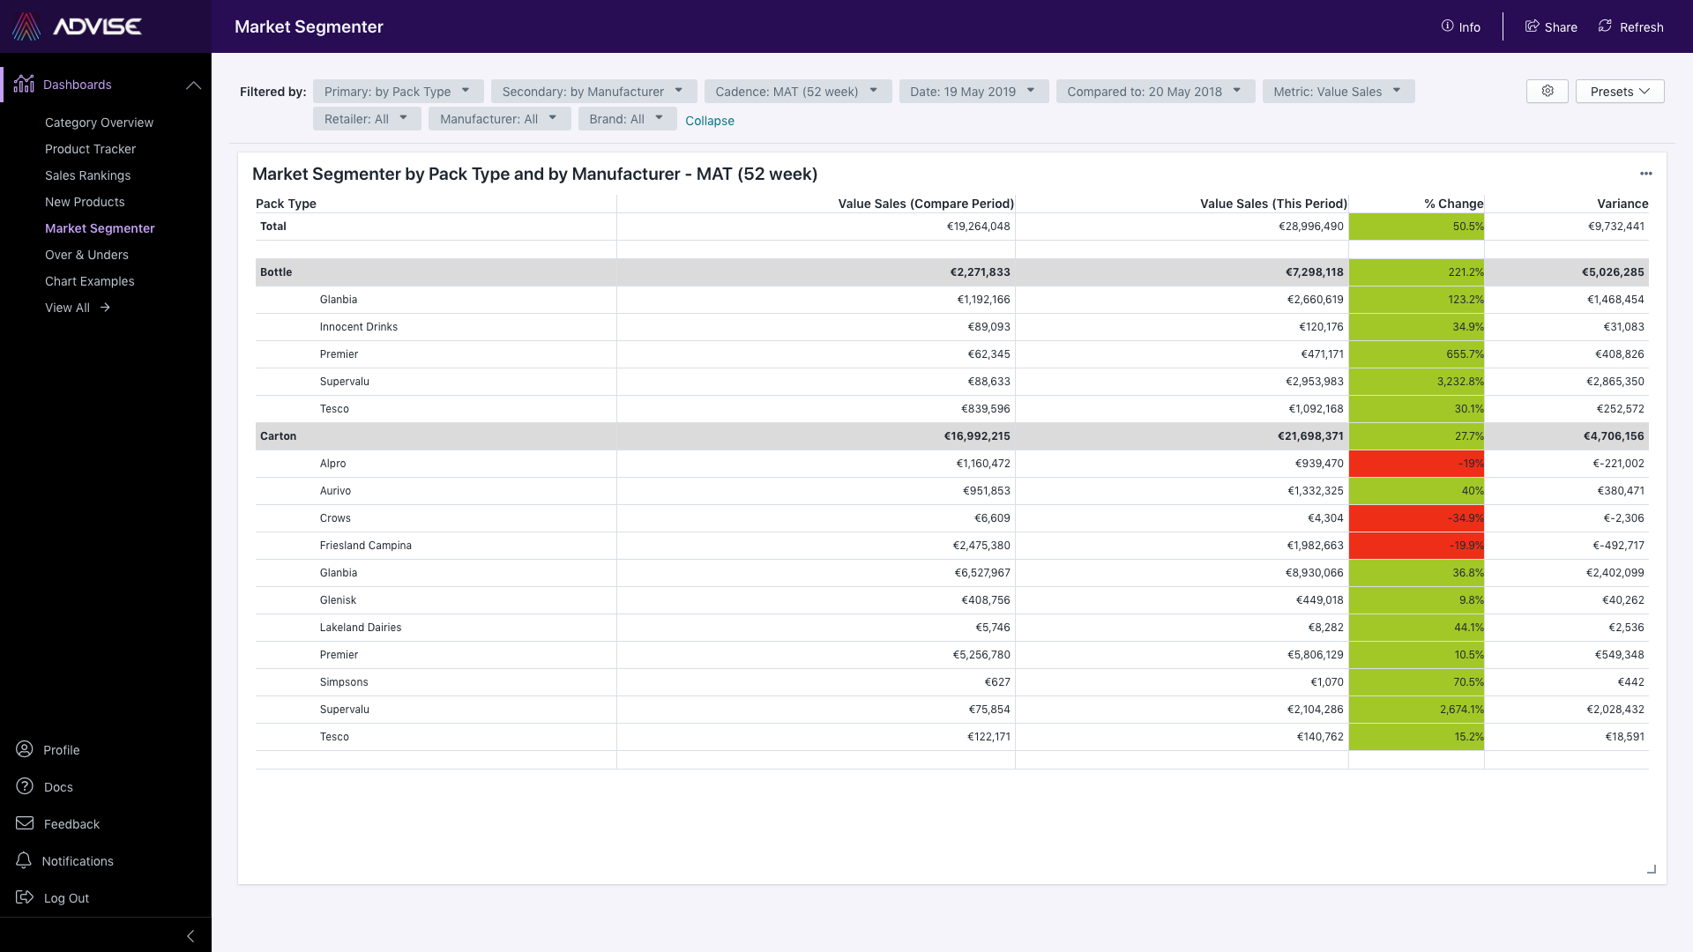Open the Cadence MAT (52 week) dropdown
Image resolution: width=1693 pixels, height=952 pixels.
point(796,91)
